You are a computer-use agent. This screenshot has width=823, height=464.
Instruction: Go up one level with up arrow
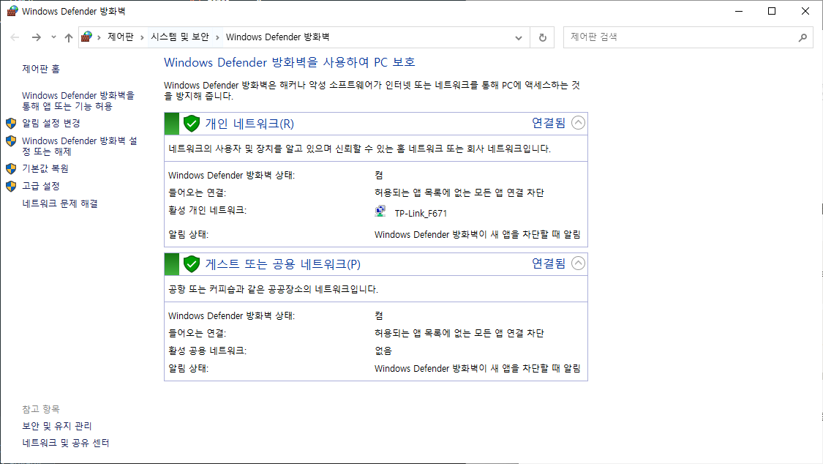click(69, 37)
